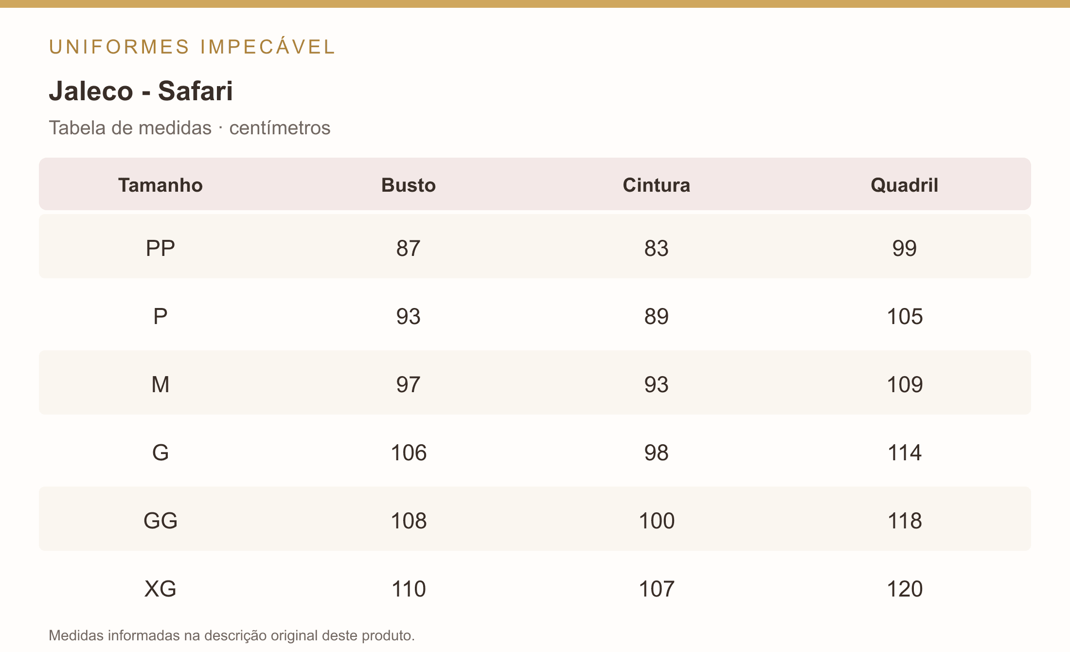Image resolution: width=1070 pixels, height=652 pixels.
Task: Select the Quadril column header
Action: pyautogui.click(x=905, y=185)
